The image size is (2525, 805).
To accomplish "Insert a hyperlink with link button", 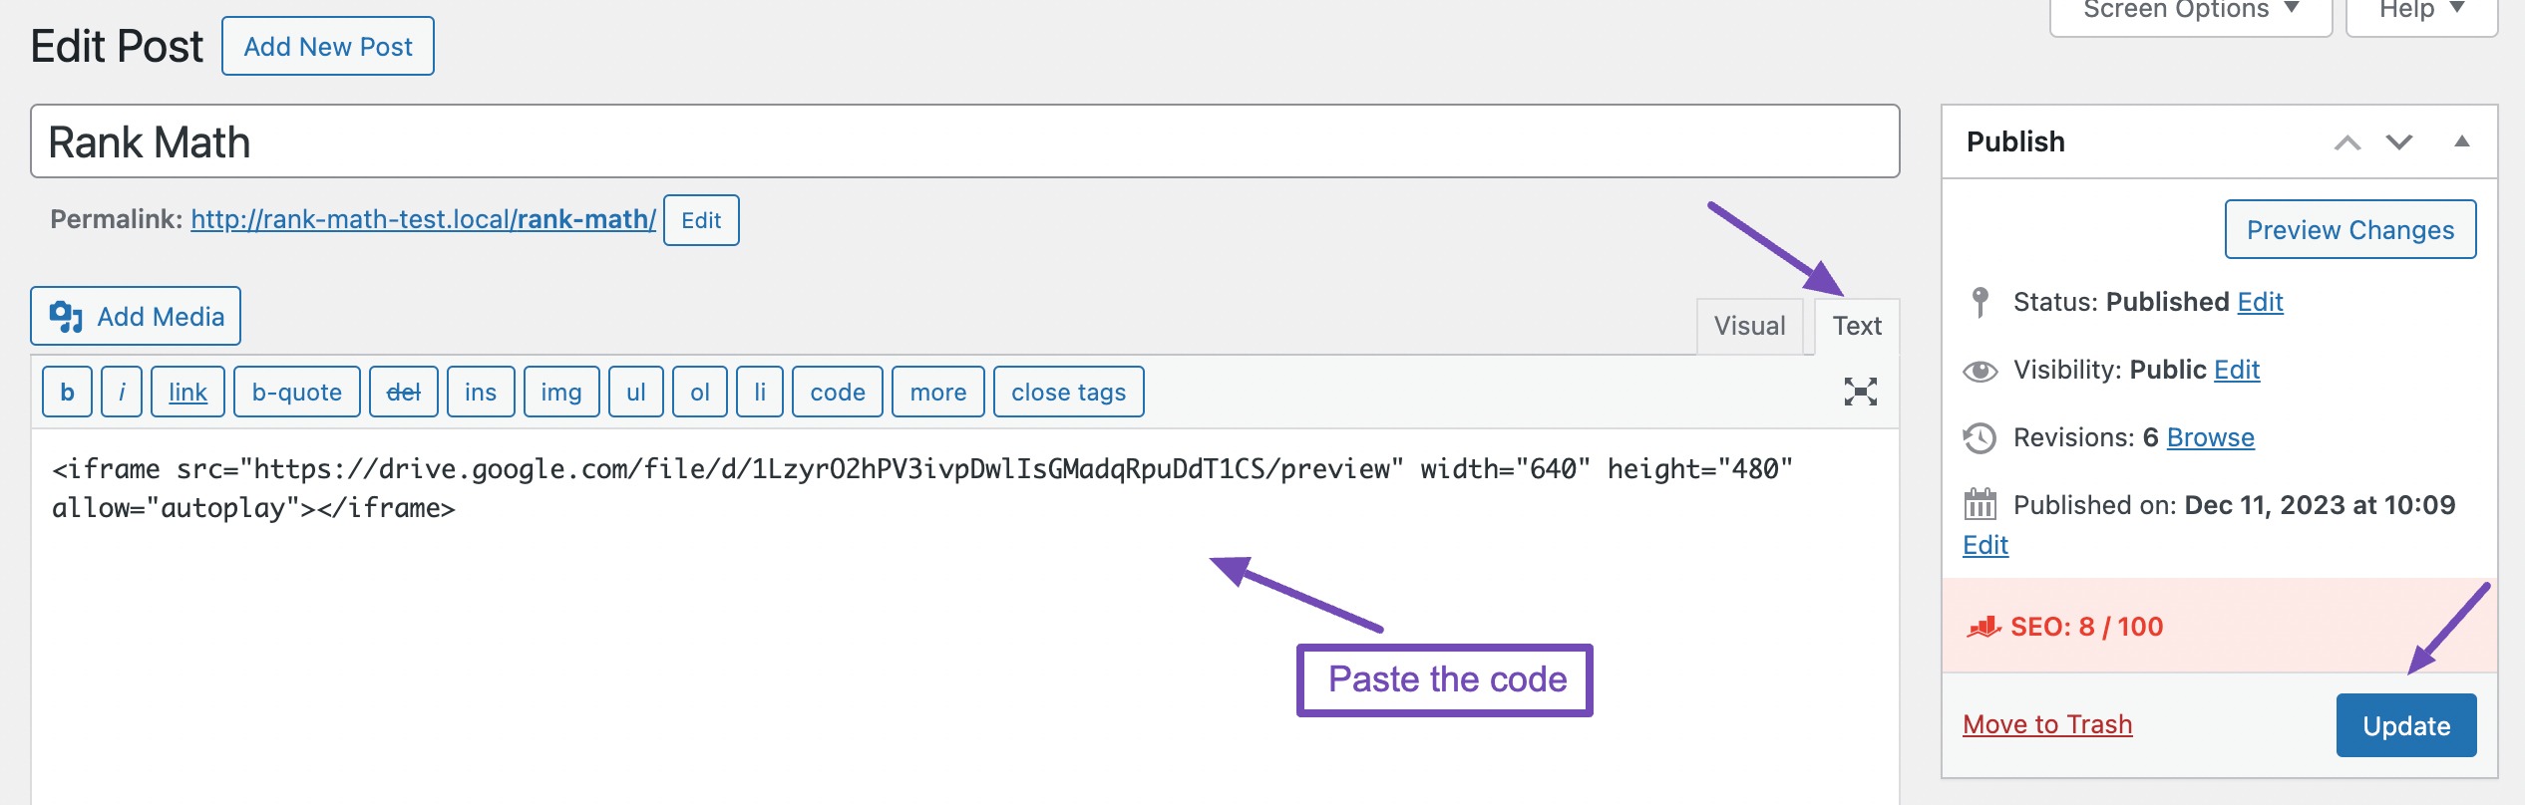I will pos(187,392).
